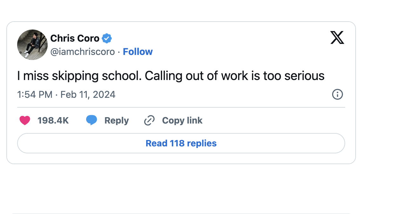
Task: Click the Reply text label
Action: click(117, 121)
